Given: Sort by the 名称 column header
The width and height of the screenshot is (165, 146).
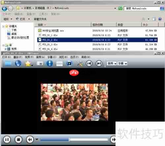Looking at the screenshot, I should 63,25.
